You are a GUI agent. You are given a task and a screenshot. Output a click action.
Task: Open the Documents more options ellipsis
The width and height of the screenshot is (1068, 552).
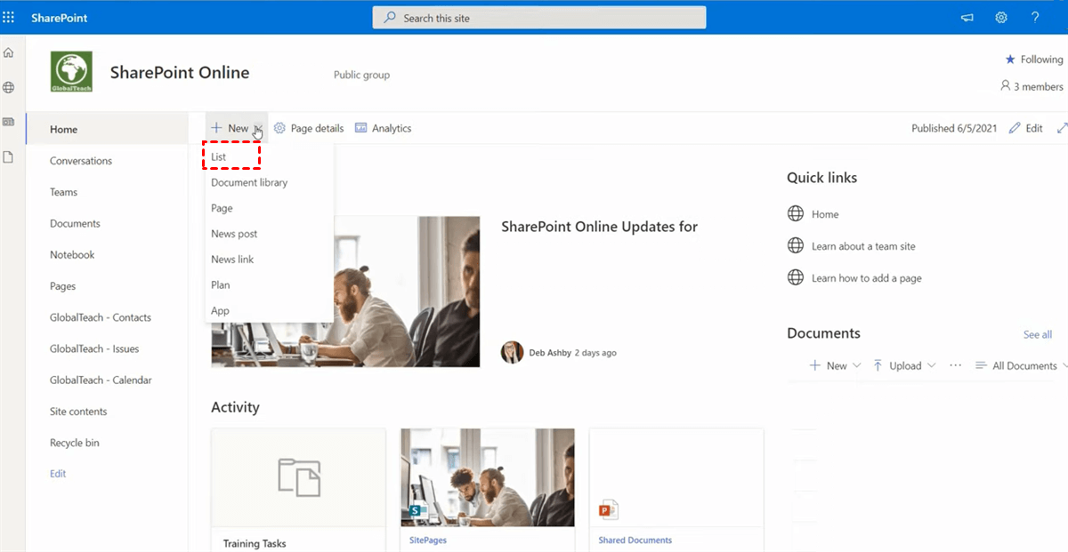coord(956,365)
